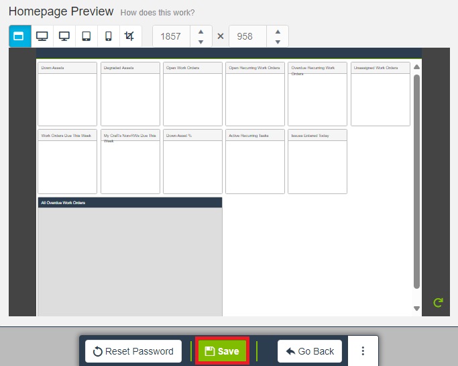Choose the second desktop monitor preview
The image size is (458, 366).
point(64,36)
